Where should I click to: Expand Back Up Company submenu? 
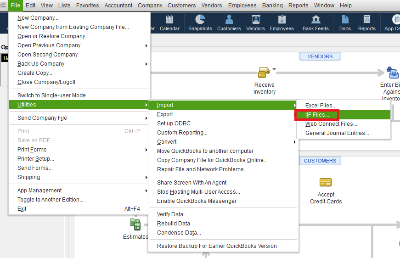[x=79, y=64]
